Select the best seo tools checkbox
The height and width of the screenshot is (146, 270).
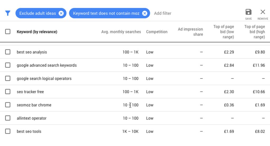tap(8, 131)
